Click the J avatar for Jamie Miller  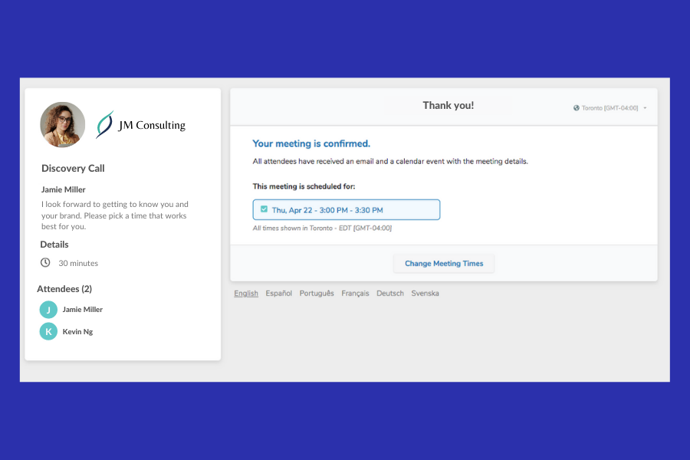click(x=48, y=310)
